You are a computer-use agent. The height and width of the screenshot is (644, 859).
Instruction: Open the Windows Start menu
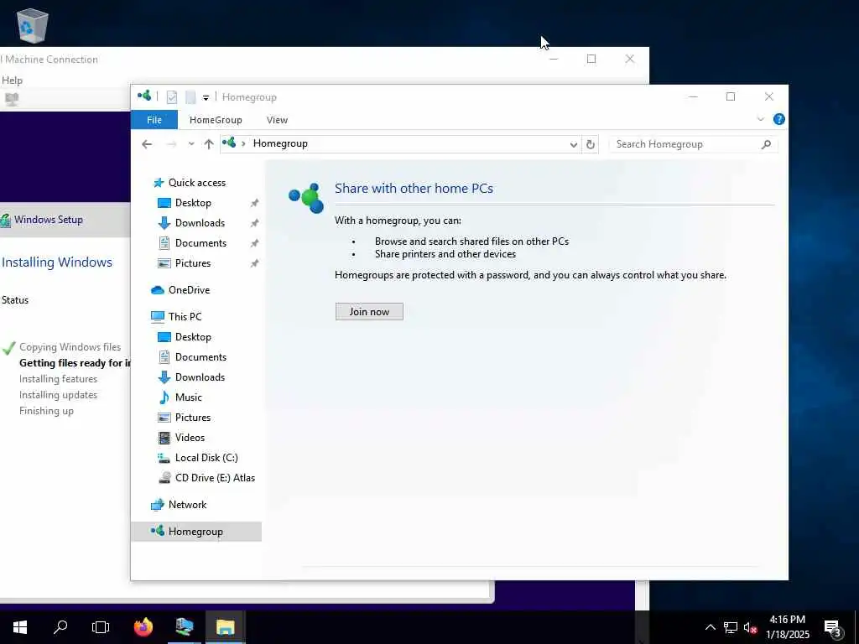tap(20, 627)
